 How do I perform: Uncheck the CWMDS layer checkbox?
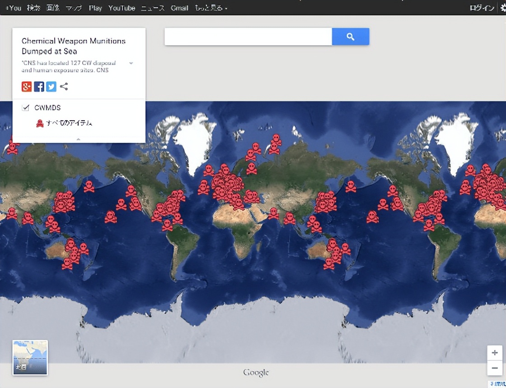pos(26,108)
